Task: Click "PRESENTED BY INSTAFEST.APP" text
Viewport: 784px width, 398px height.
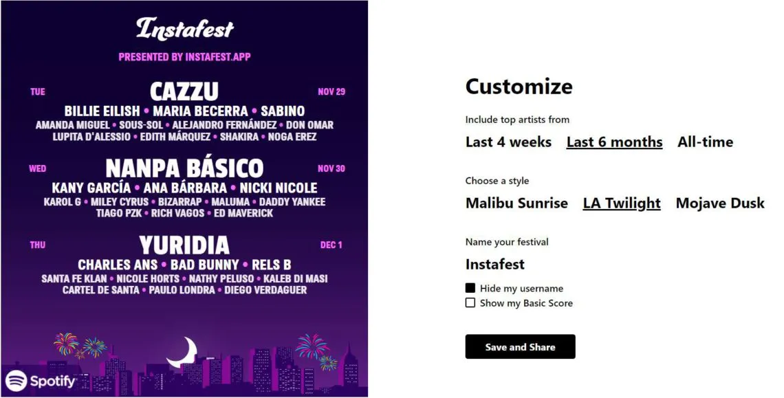Action: (x=186, y=56)
